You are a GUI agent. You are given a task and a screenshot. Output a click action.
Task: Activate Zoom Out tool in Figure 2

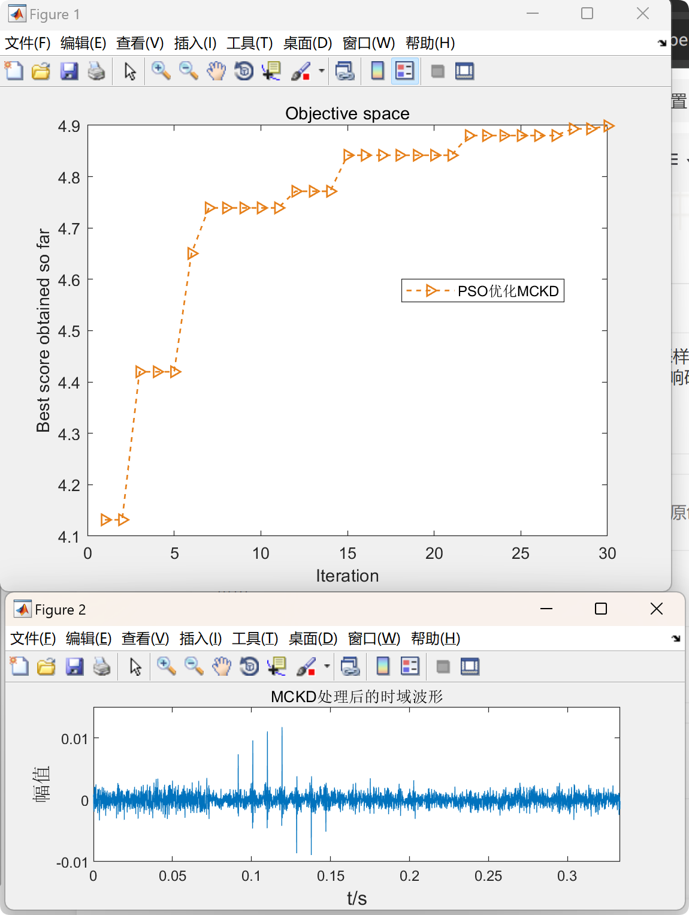click(x=194, y=666)
